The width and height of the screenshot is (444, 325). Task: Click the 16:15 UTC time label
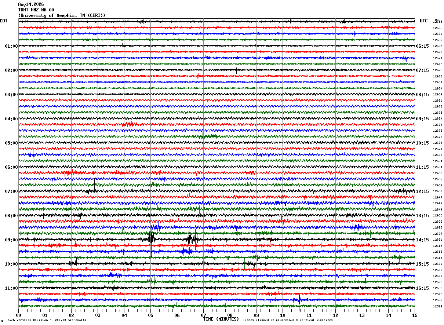[x=422, y=288]
